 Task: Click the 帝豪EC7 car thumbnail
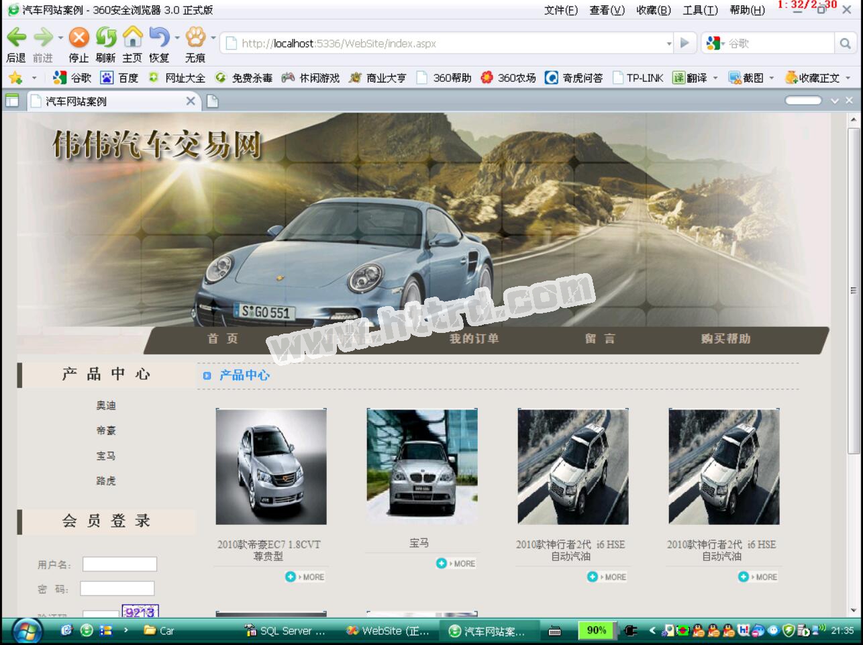271,466
